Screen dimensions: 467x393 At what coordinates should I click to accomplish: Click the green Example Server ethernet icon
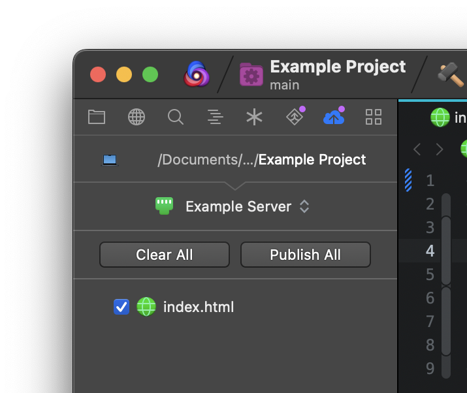[164, 206]
